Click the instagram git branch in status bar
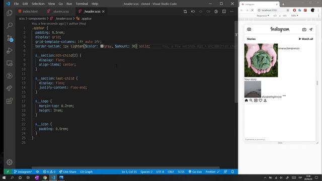322x181 pixels. (x=23, y=172)
